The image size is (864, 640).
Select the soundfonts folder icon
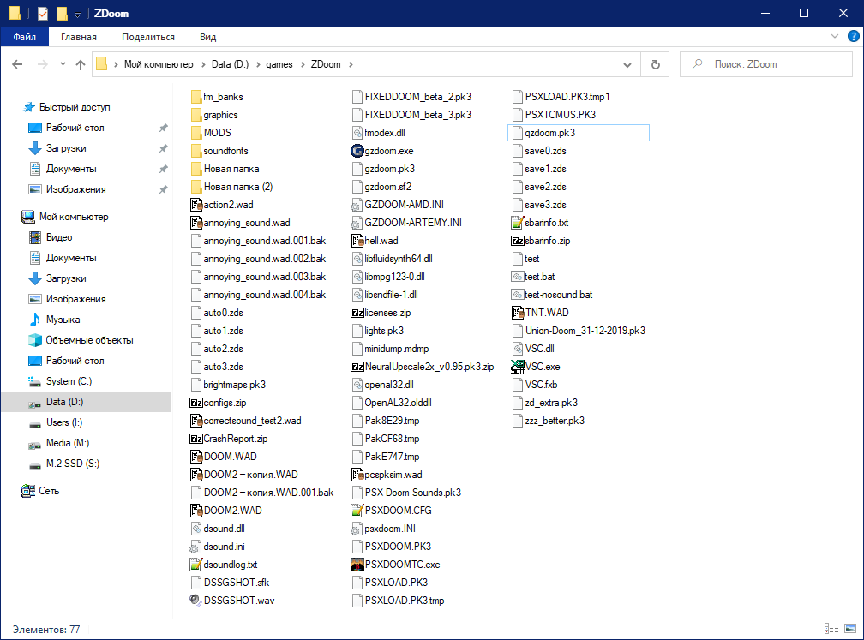point(195,151)
